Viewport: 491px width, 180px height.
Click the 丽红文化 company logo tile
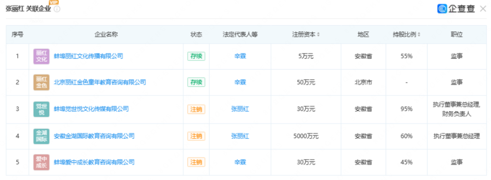coord(42,56)
